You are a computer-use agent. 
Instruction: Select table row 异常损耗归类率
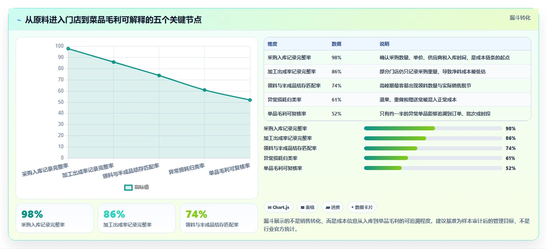click(x=397, y=100)
